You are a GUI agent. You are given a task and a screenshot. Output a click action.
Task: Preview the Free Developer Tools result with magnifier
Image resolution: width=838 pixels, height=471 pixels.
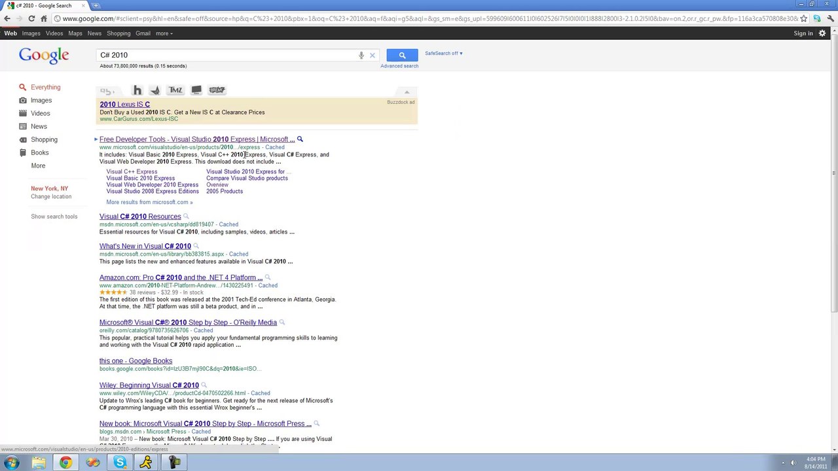[x=300, y=139]
